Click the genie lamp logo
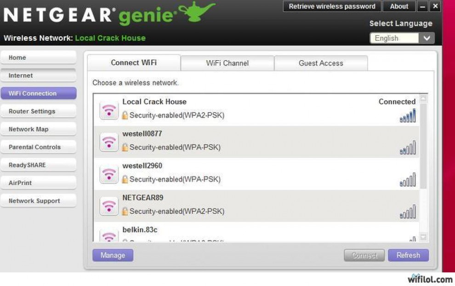This screenshot has width=455, height=286. [x=197, y=11]
